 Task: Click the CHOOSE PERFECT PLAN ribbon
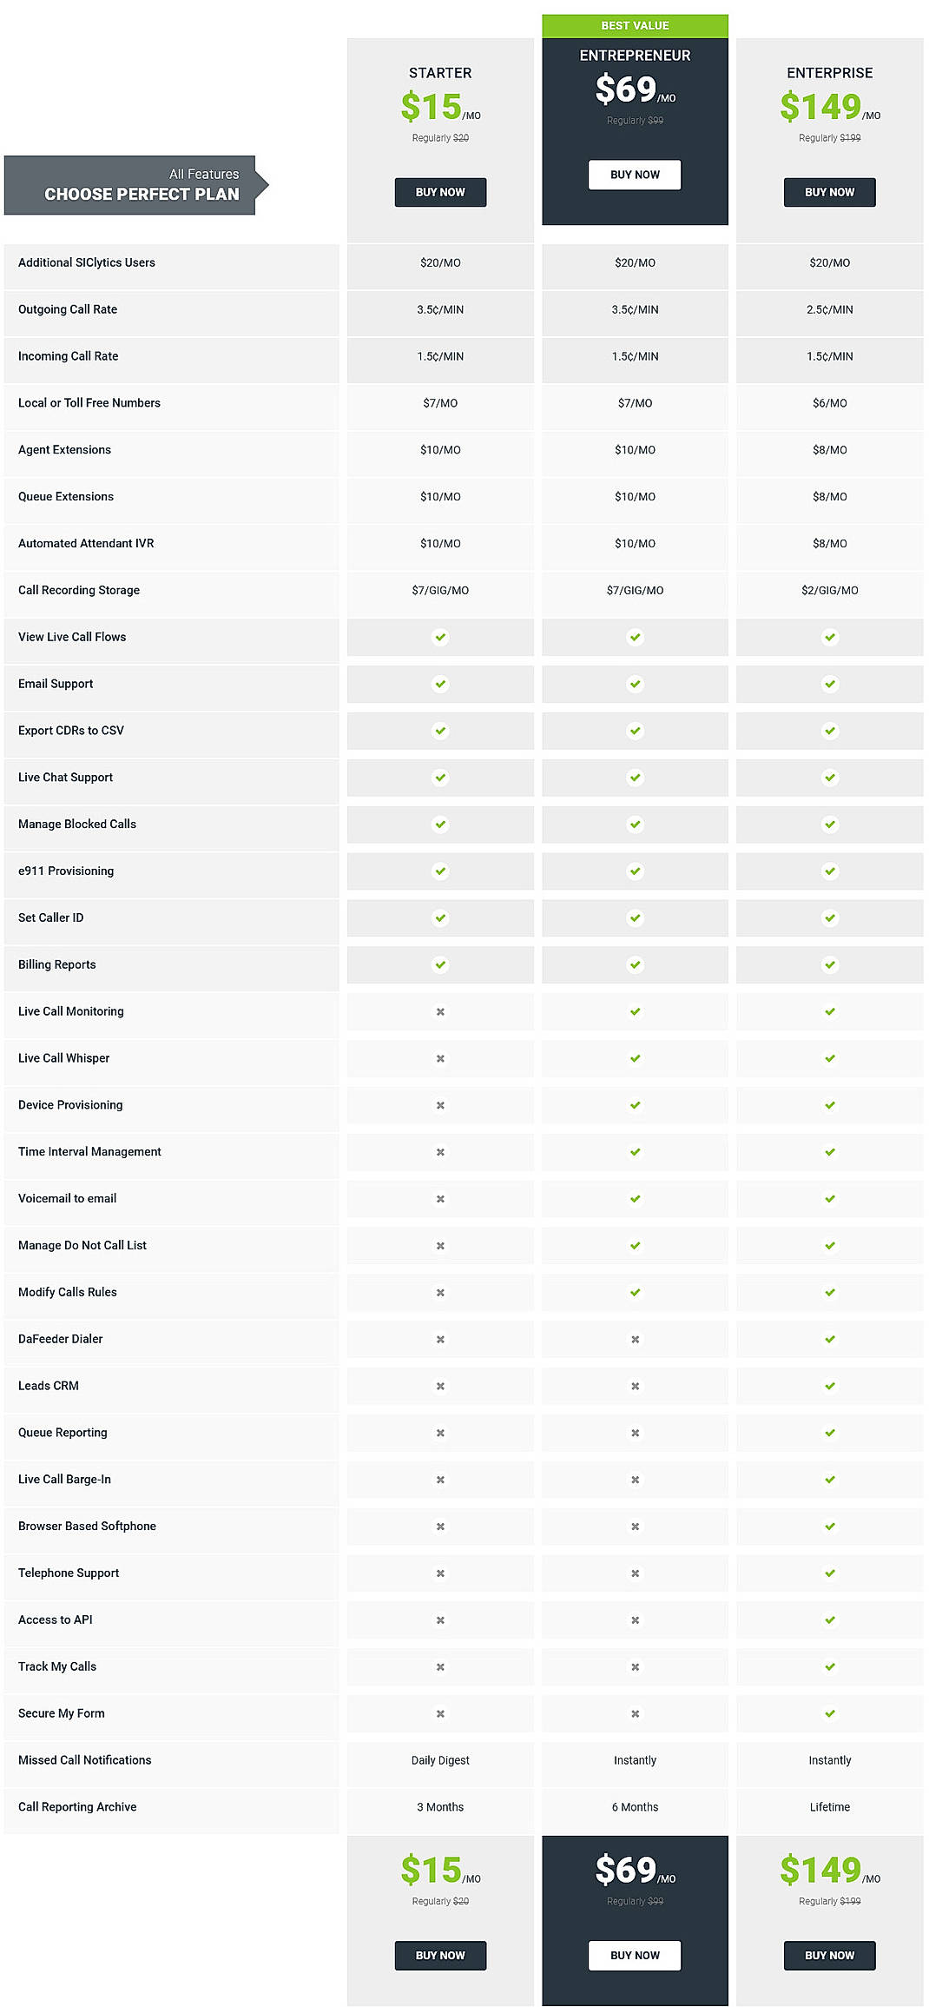[x=130, y=184]
